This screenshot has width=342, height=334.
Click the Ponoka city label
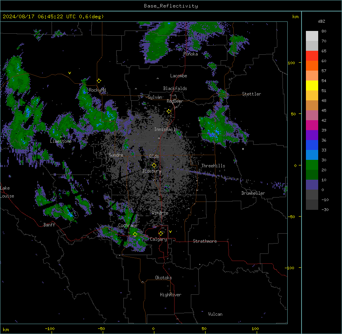tap(190, 54)
